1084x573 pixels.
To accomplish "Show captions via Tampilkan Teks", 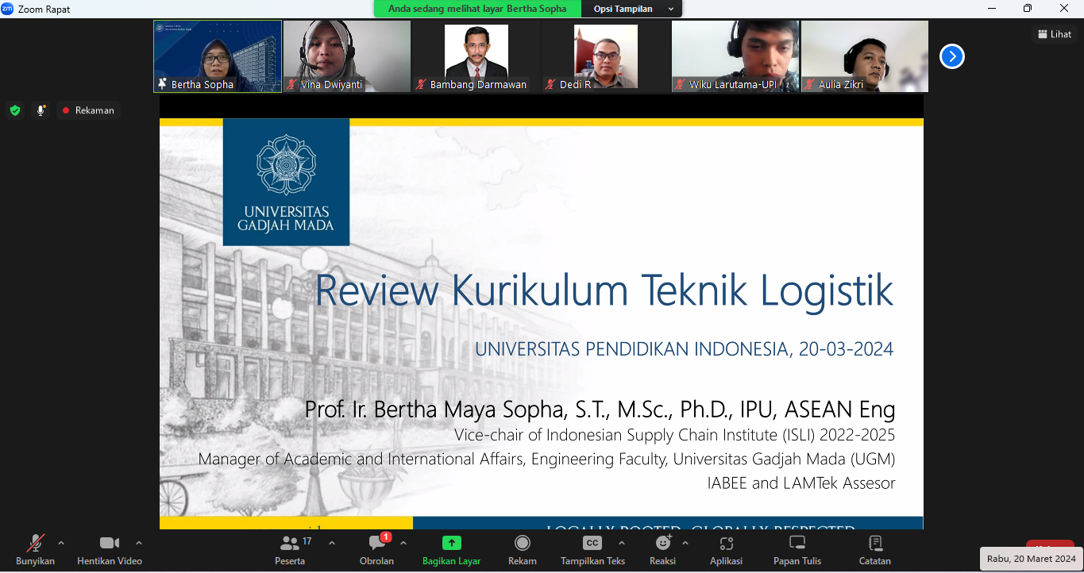I will [592, 550].
